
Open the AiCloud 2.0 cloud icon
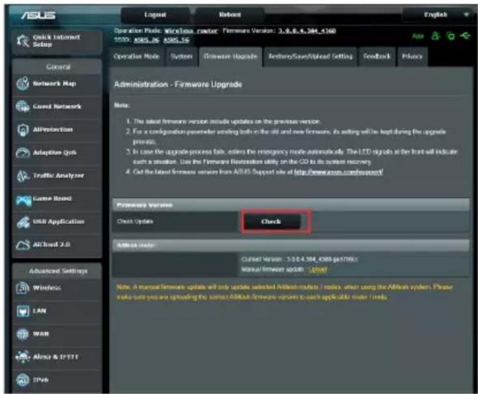click(23, 245)
